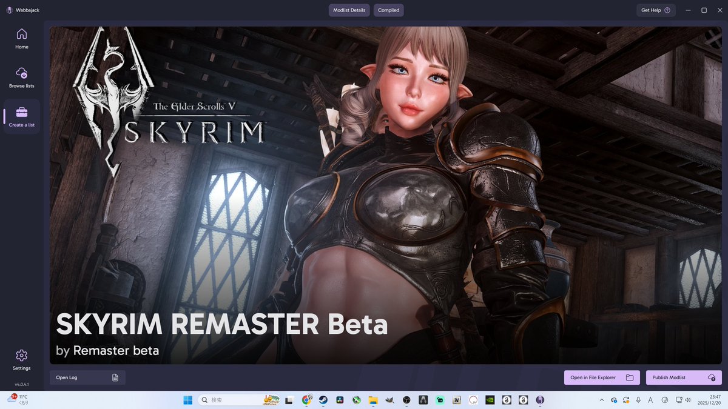Switch to the Compiled tab

coord(389,10)
